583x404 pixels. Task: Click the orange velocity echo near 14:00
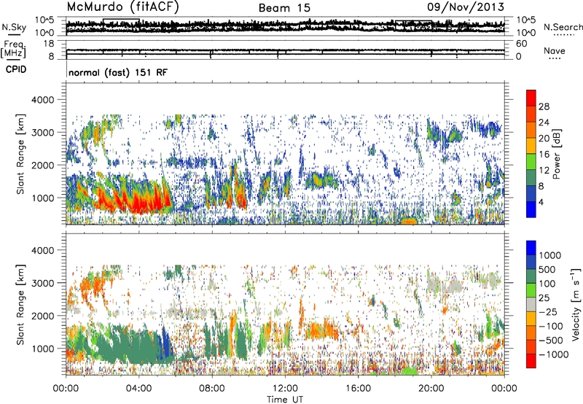[321, 329]
